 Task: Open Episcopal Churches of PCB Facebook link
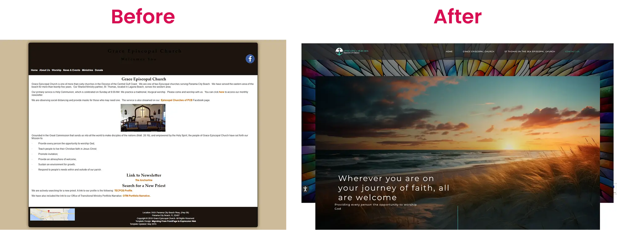(x=177, y=100)
